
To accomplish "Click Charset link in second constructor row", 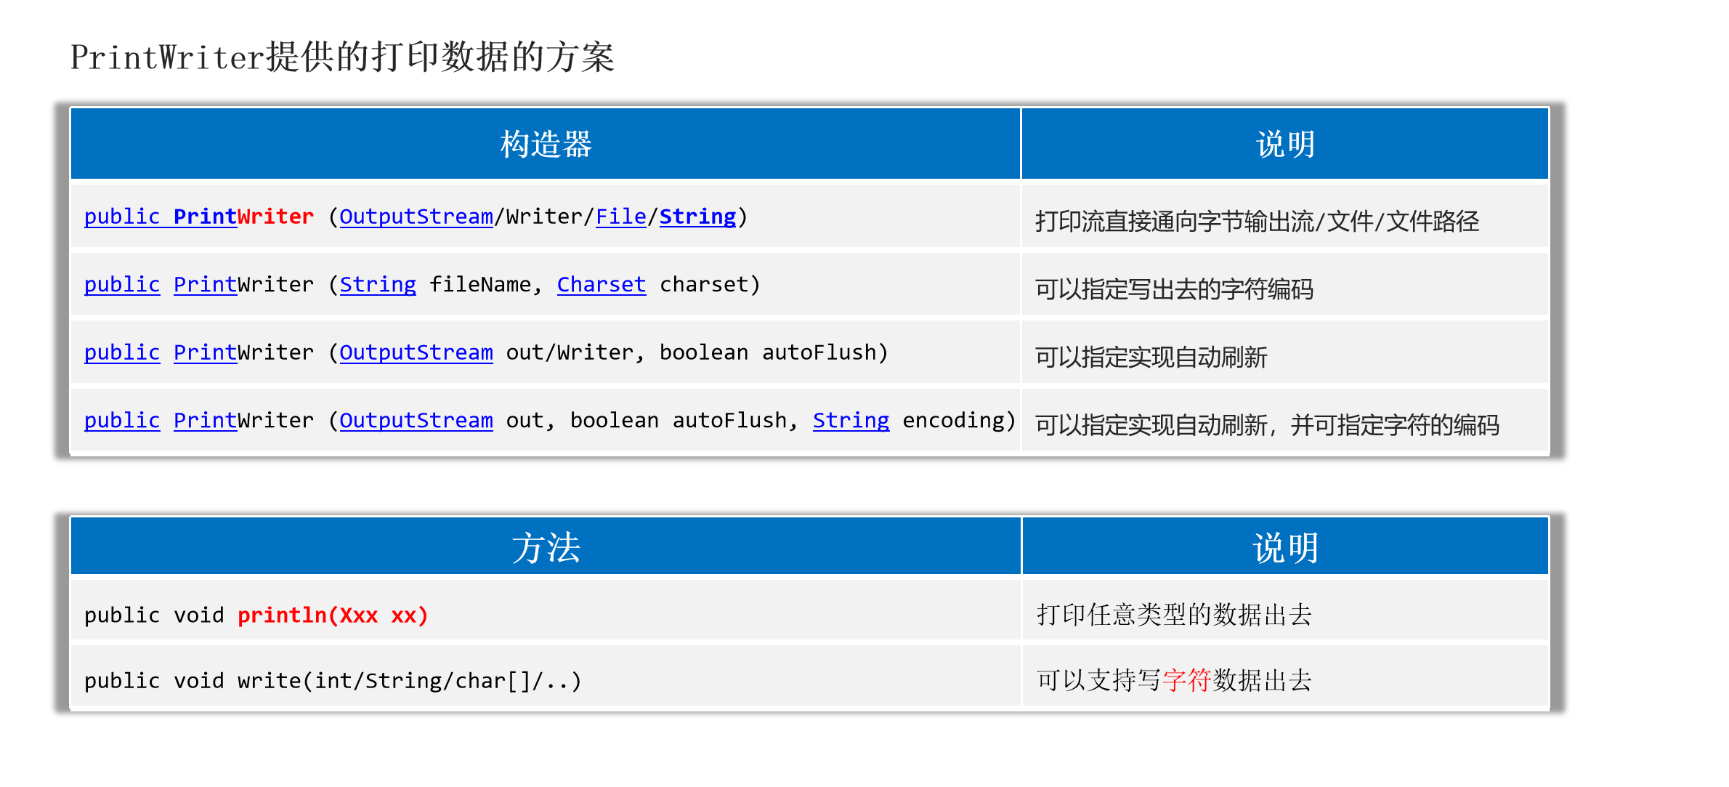I will click(601, 284).
